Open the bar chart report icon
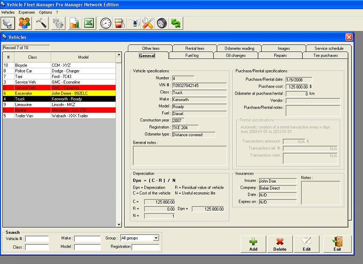363x264 pixels. (x=74, y=23)
